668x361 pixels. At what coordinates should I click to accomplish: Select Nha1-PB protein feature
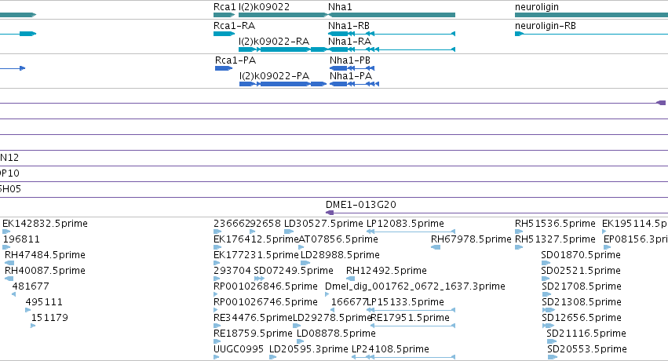(352, 68)
